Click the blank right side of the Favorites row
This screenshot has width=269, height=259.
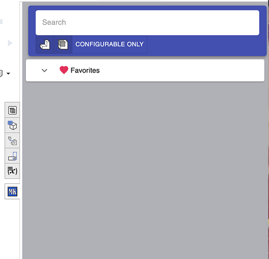click(x=181, y=70)
